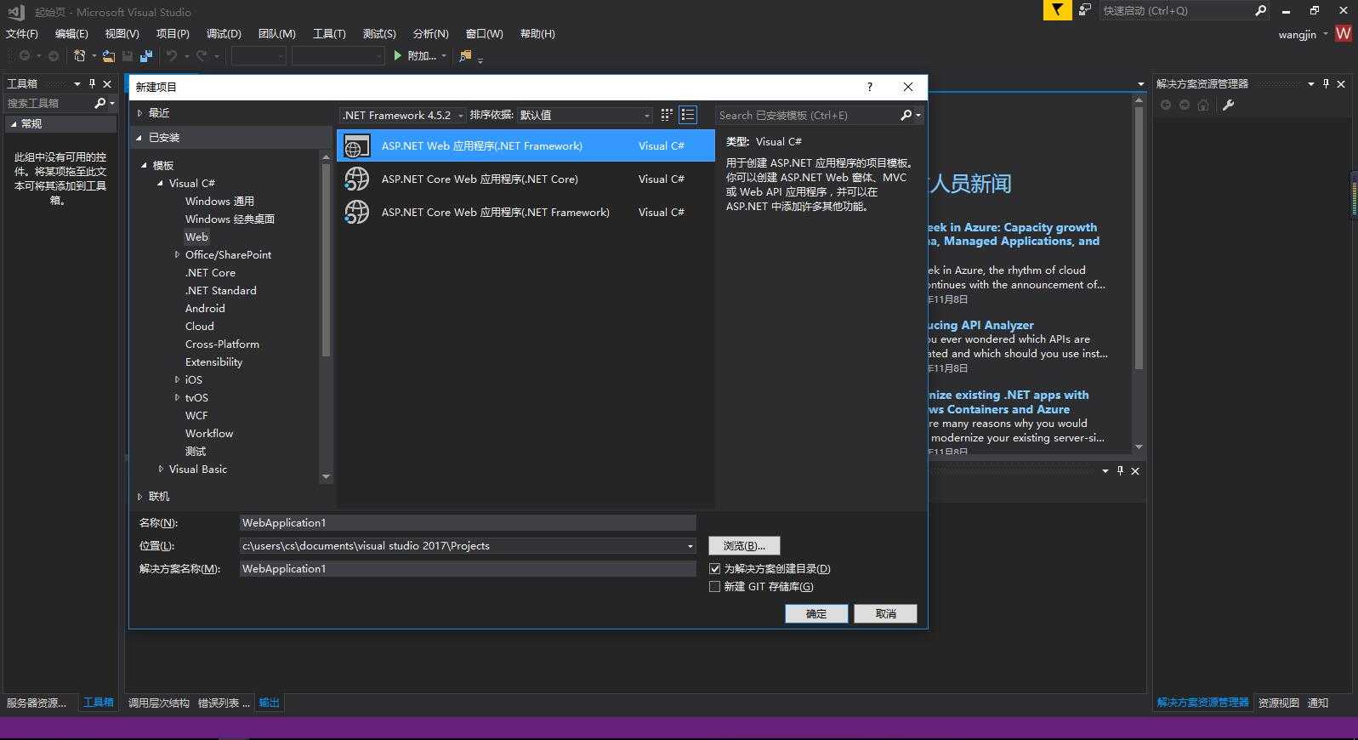
Task: Open the Azure Capacity growth news link
Action: [1013, 234]
